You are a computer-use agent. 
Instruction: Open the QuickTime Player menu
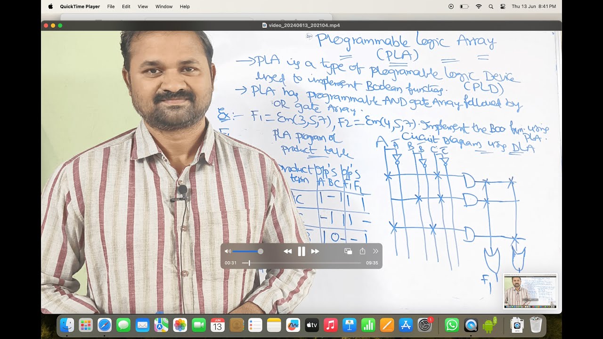80,7
